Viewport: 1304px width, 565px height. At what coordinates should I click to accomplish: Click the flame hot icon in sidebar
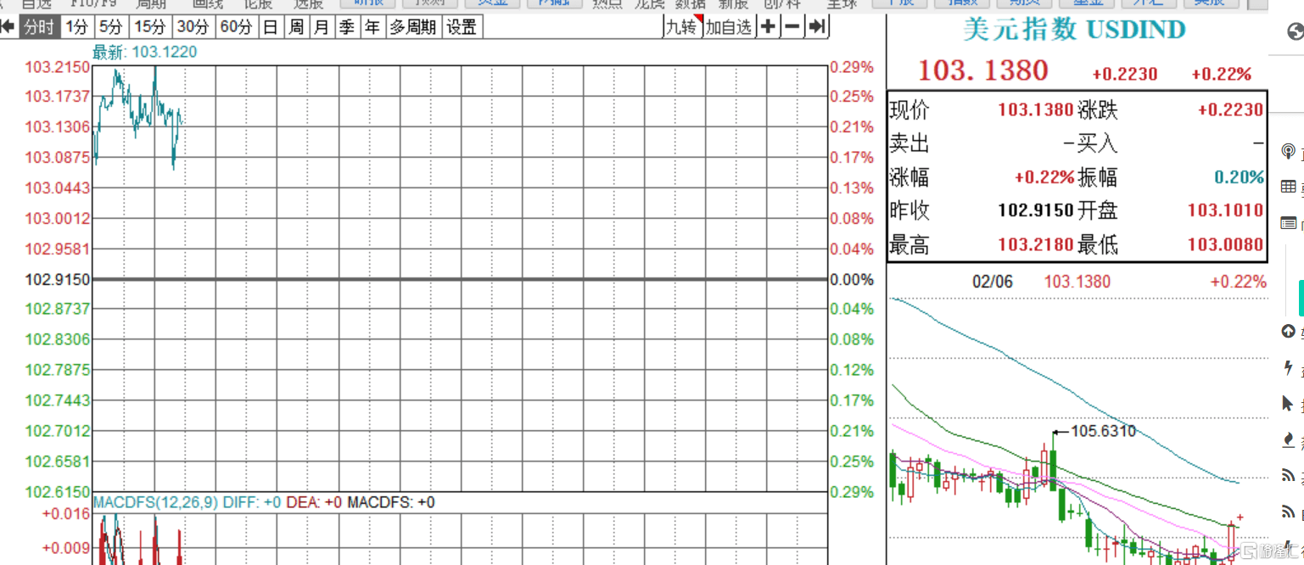pos(1289,440)
